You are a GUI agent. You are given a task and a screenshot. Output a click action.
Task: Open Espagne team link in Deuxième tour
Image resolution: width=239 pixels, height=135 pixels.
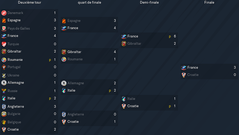(14, 20)
